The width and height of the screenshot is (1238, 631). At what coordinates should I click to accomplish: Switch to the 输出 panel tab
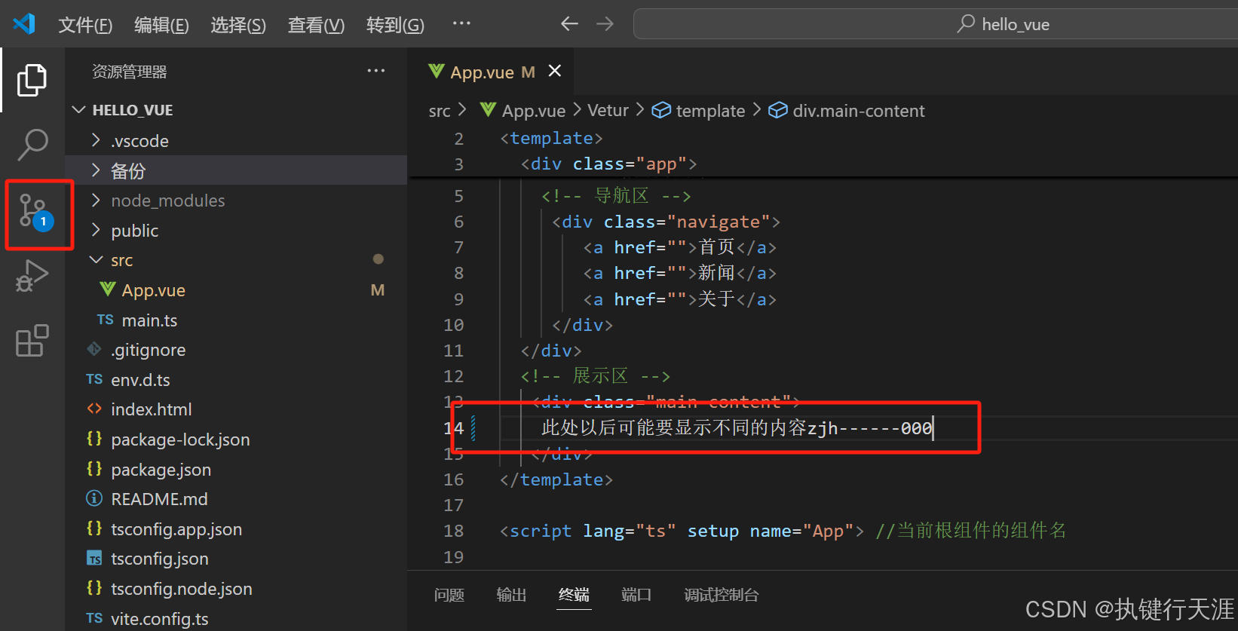511,595
